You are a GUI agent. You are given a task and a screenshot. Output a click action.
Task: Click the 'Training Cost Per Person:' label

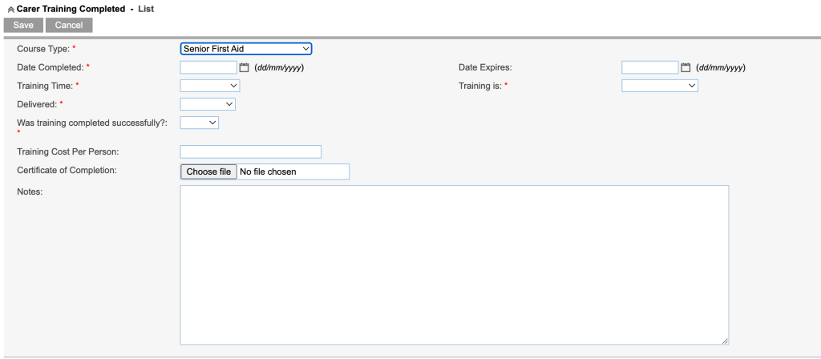[68, 151]
